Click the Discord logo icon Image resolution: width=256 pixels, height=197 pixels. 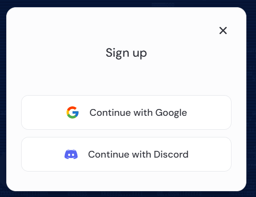click(71, 154)
